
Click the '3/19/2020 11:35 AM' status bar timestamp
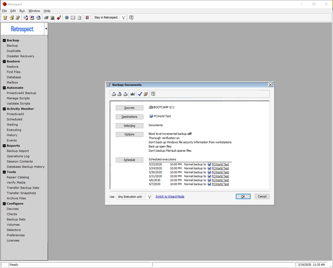311,265
